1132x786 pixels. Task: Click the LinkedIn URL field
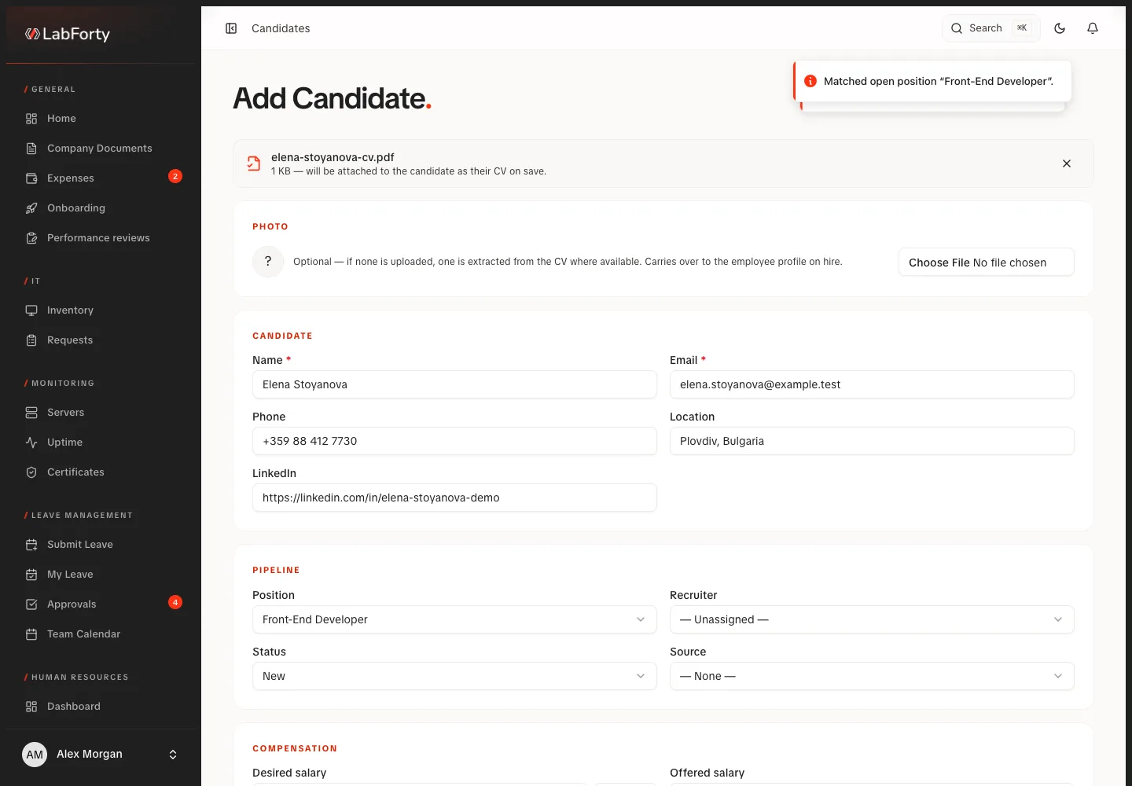point(454,498)
